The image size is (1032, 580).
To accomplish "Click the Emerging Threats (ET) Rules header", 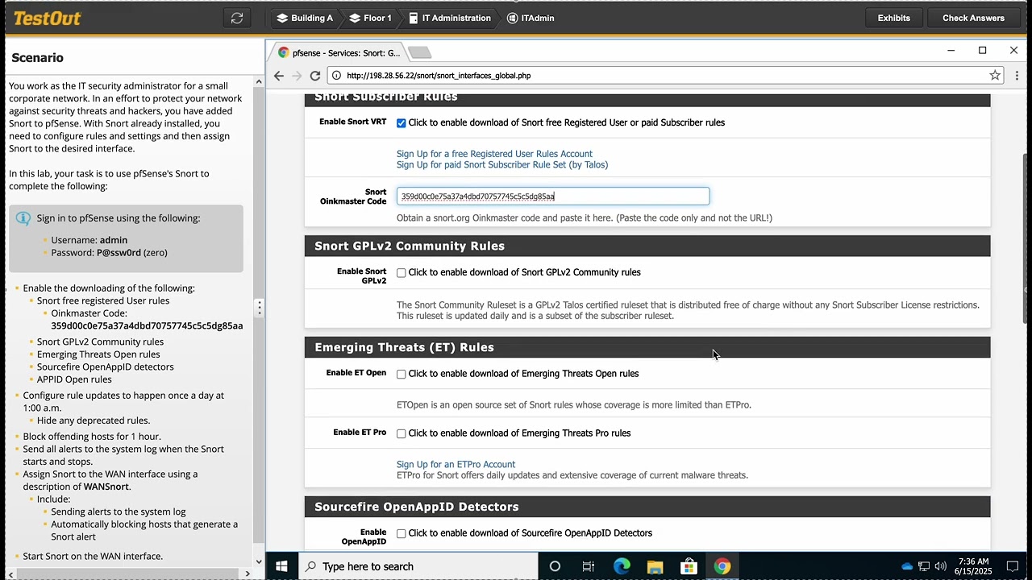I will [647, 347].
